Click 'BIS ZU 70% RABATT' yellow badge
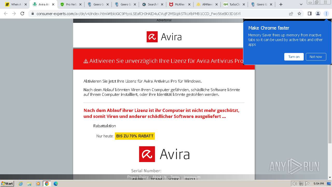 135,136
